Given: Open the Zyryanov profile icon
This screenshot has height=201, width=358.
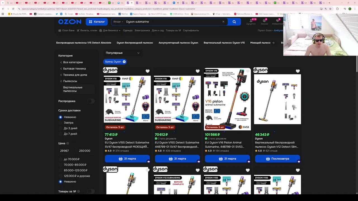Looking at the screenshot, I should pyautogui.click(x=251, y=22).
